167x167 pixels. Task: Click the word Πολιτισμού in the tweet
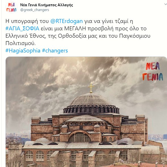coord(20,43)
